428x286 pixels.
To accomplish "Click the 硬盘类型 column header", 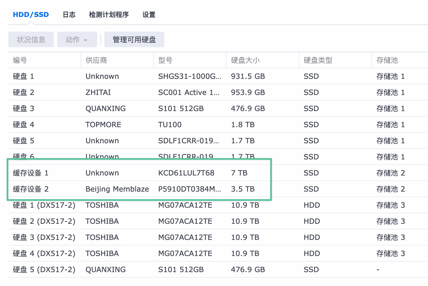I will [318, 60].
